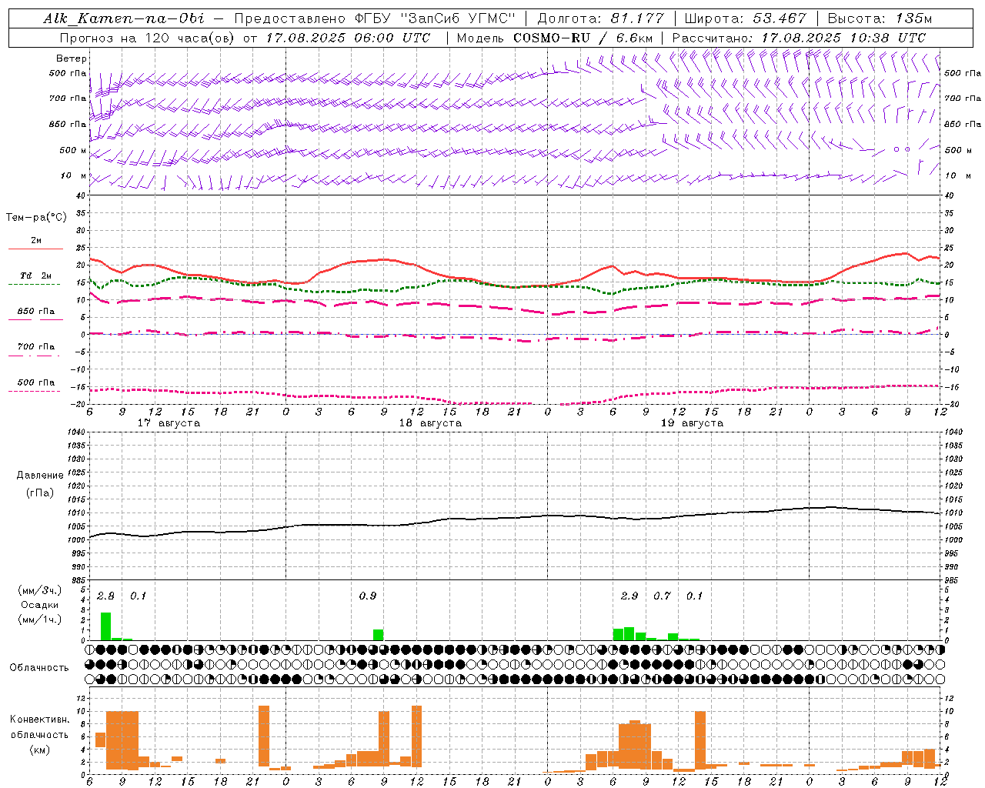Click the Рассчитано: 17.08.2025 10:38 UTC text
The width and height of the screenshot is (985, 788).
(x=799, y=38)
